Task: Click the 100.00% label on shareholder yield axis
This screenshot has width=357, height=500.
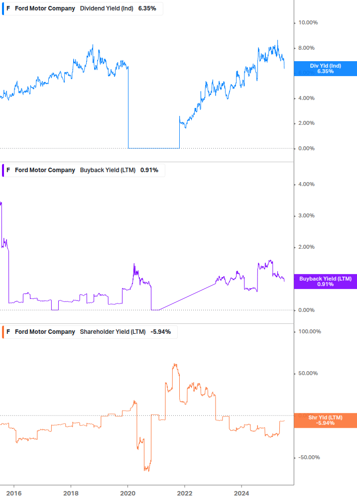Action: (x=310, y=332)
